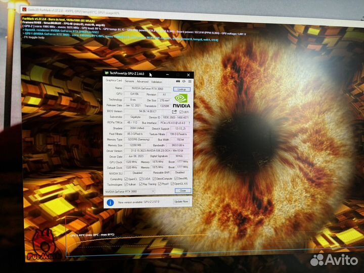This screenshot has width=364, height=273.
Task: Click the Bandwidth value 360.0 GB/s
Action: 178,145
